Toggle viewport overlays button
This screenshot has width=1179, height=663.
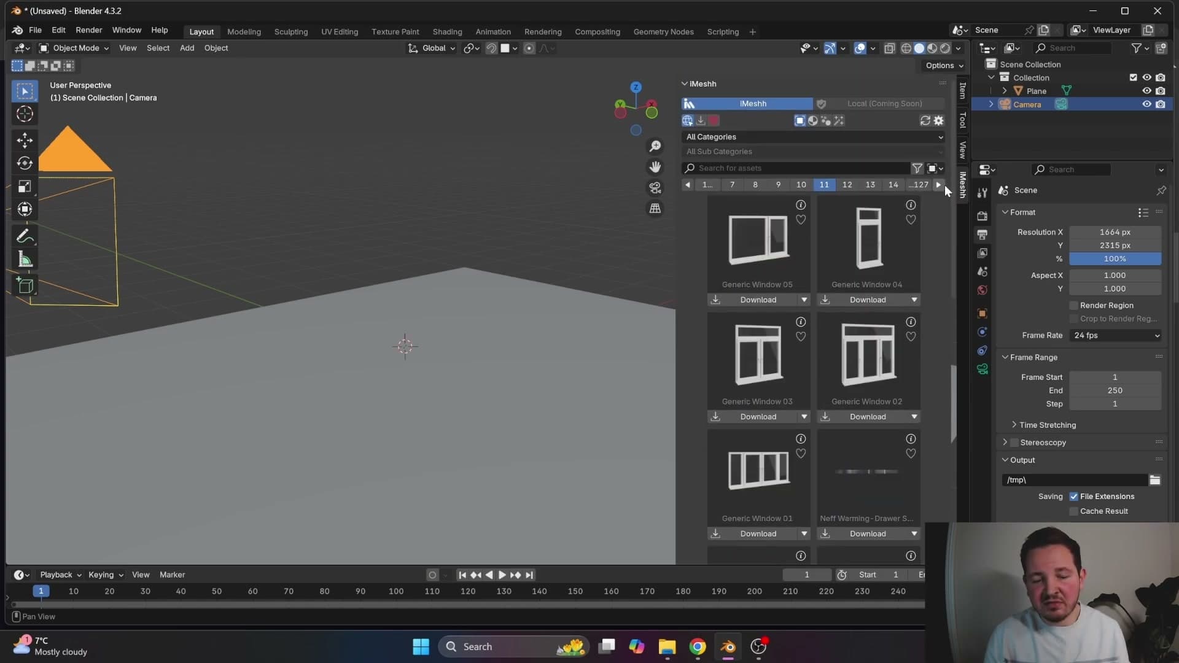coord(860,48)
